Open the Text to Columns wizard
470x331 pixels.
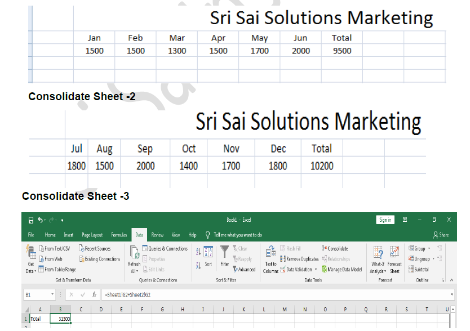(x=271, y=258)
